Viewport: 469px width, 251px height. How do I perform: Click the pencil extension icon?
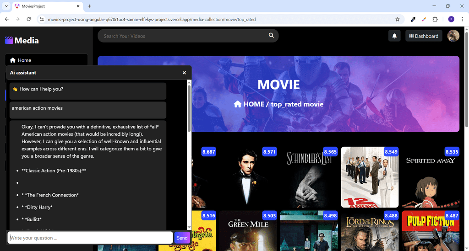click(x=424, y=19)
